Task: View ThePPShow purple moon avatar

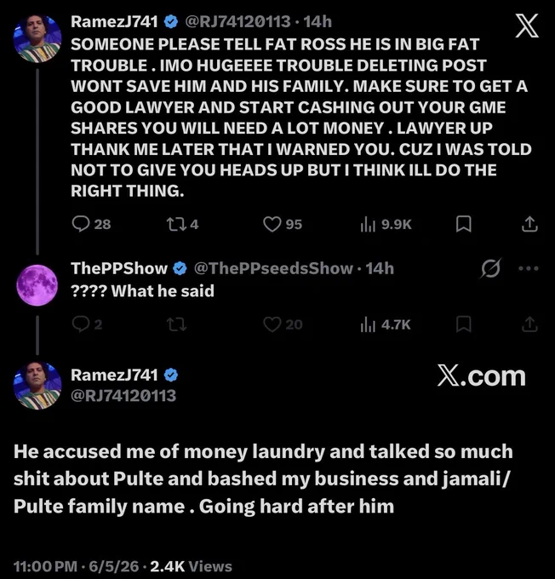Action: tap(37, 285)
